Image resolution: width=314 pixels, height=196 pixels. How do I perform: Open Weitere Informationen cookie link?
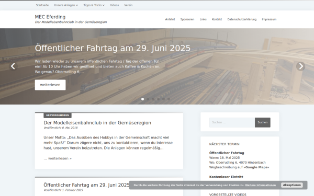(x=260, y=185)
